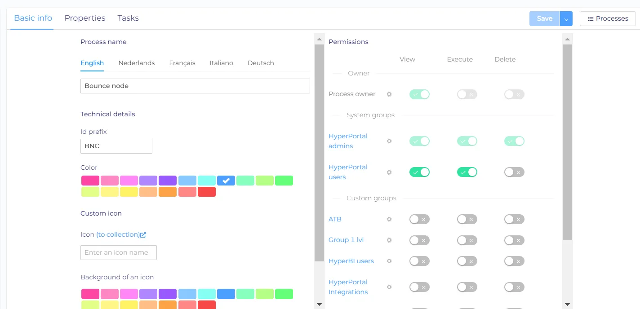Open the HyperPortal users group link
The height and width of the screenshot is (309, 640).
pyautogui.click(x=348, y=172)
